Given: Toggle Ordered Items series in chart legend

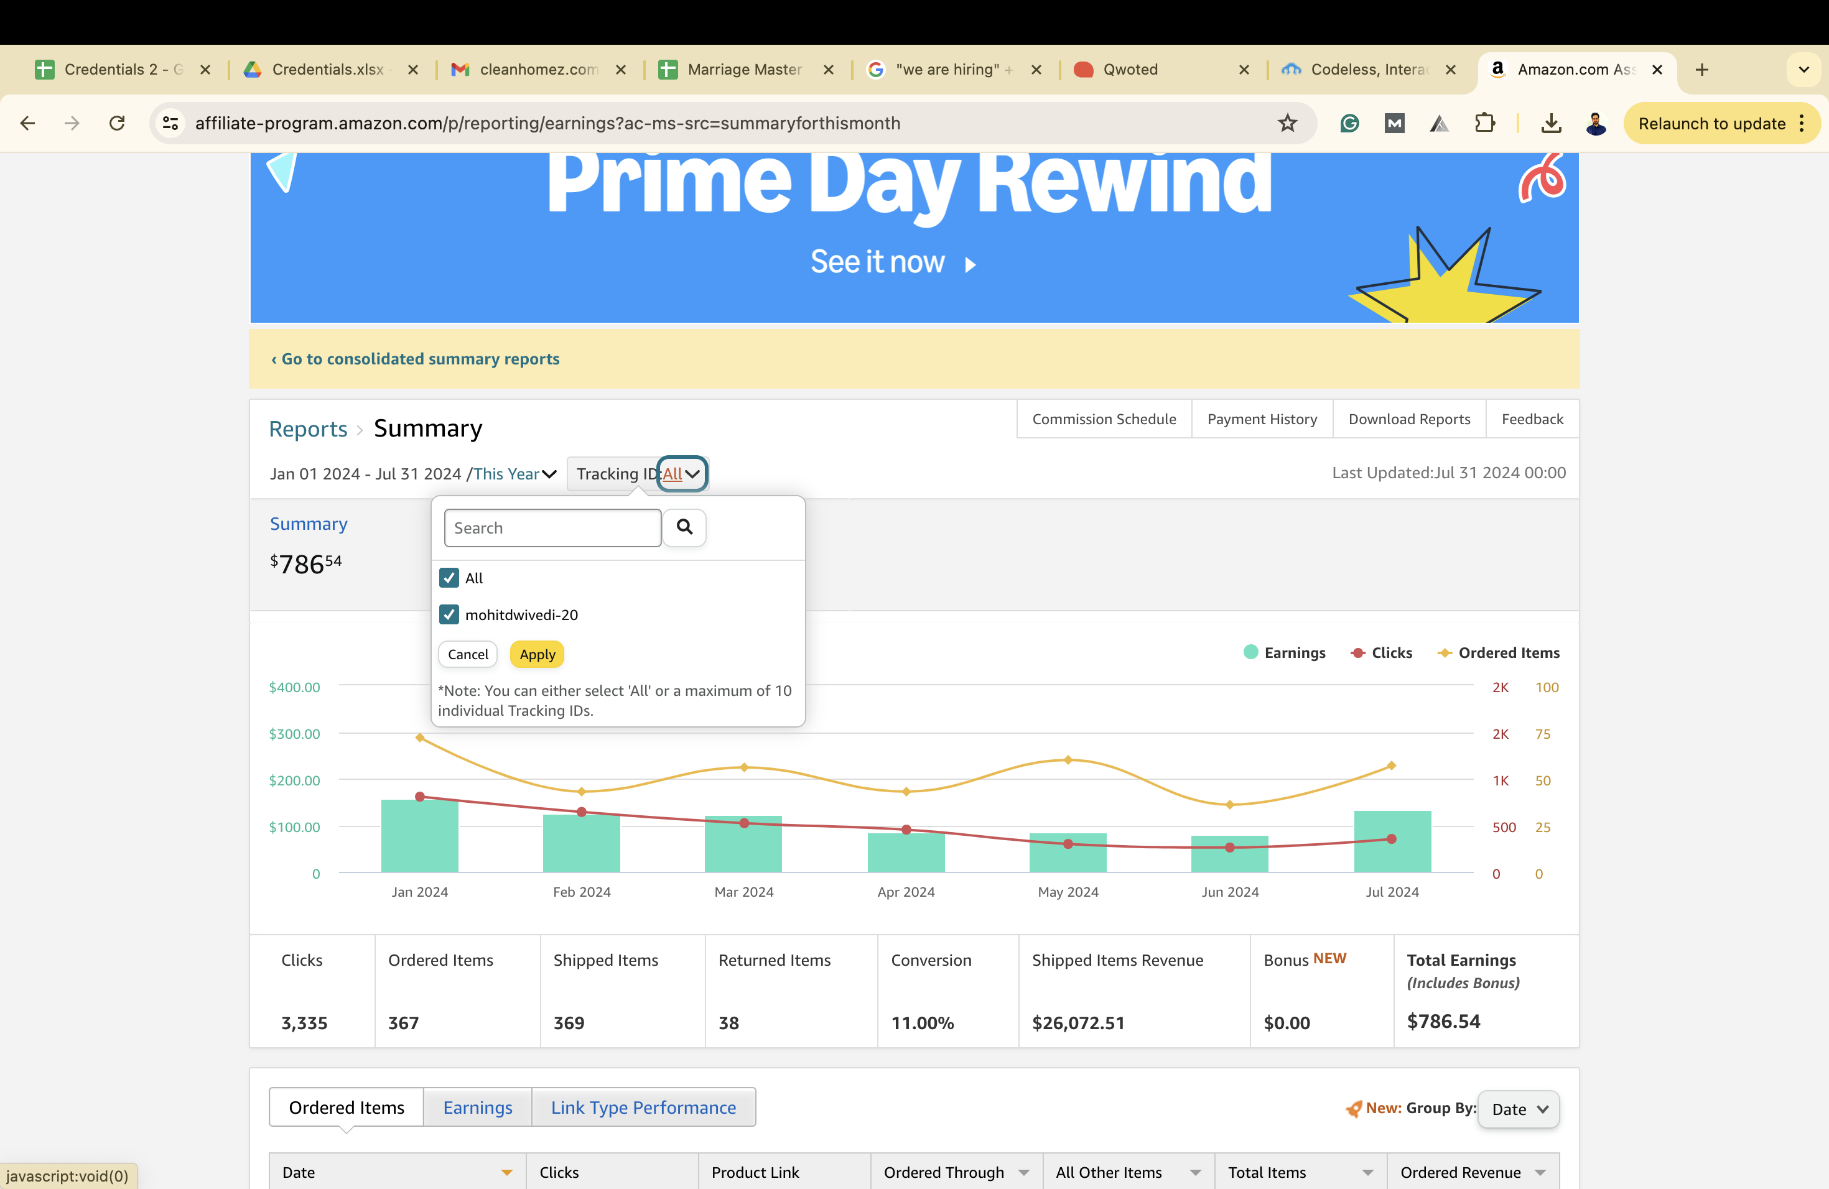Looking at the screenshot, I should pyautogui.click(x=1499, y=652).
